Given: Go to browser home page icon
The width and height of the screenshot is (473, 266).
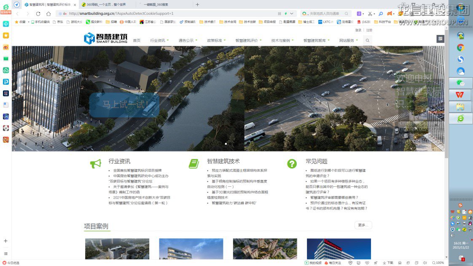Looking at the screenshot, I should coord(48,13).
